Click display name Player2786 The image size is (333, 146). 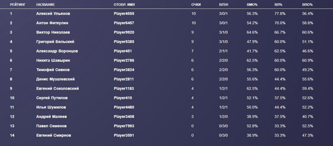[x=124, y=60]
